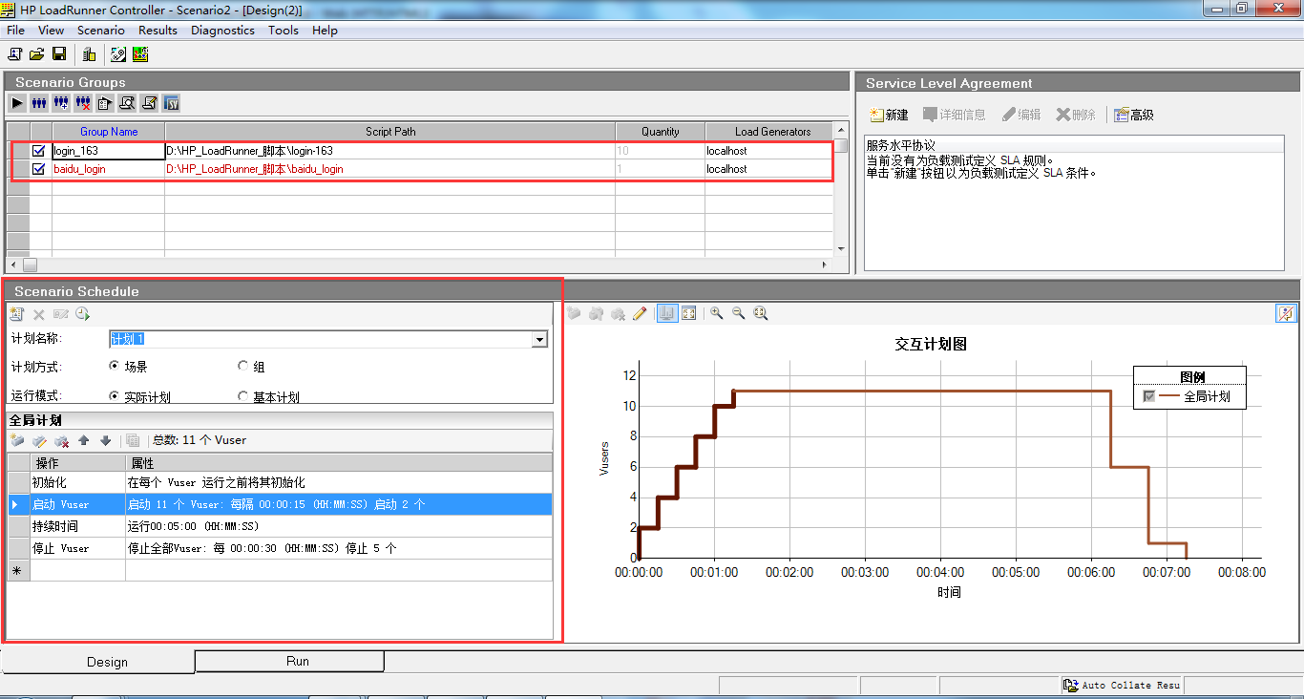Click the New Scenario toolbar icon
The height and width of the screenshot is (699, 1304).
click(15, 54)
